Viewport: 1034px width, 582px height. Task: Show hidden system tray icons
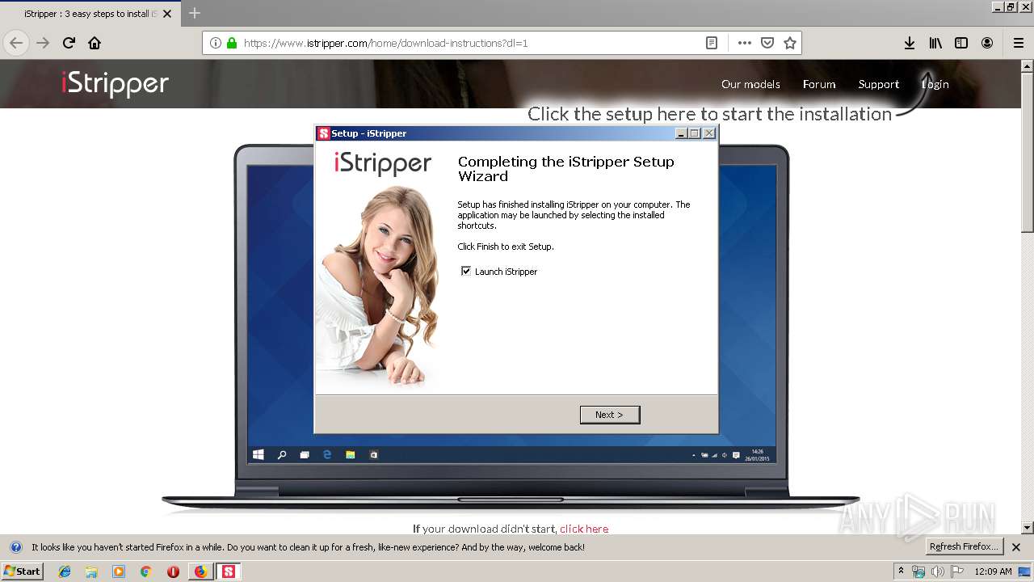point(902,571)
